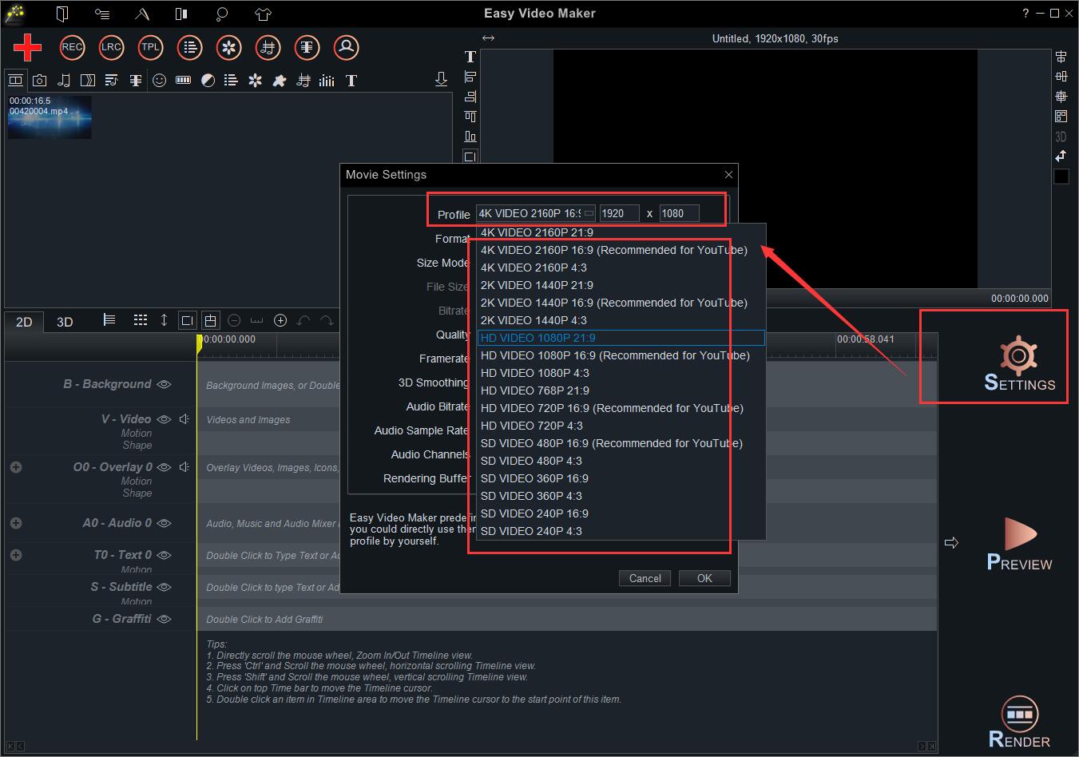Click the door icon in title bar

coord(62,14)
